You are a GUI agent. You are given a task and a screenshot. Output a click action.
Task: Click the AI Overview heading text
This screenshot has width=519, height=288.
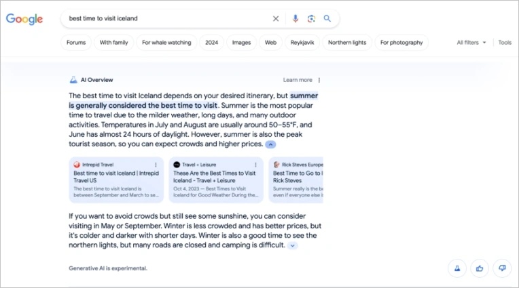(x=96, y=80)
